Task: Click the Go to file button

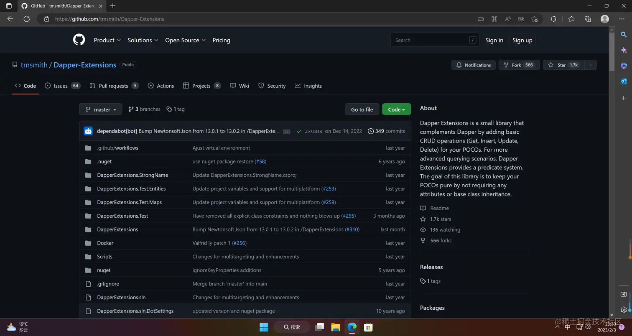Action: pyautogui.click(x=362, y=109)
